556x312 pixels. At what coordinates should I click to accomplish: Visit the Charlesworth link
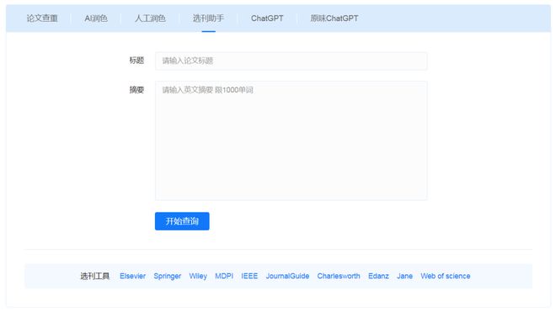click(x=339, y=276)
